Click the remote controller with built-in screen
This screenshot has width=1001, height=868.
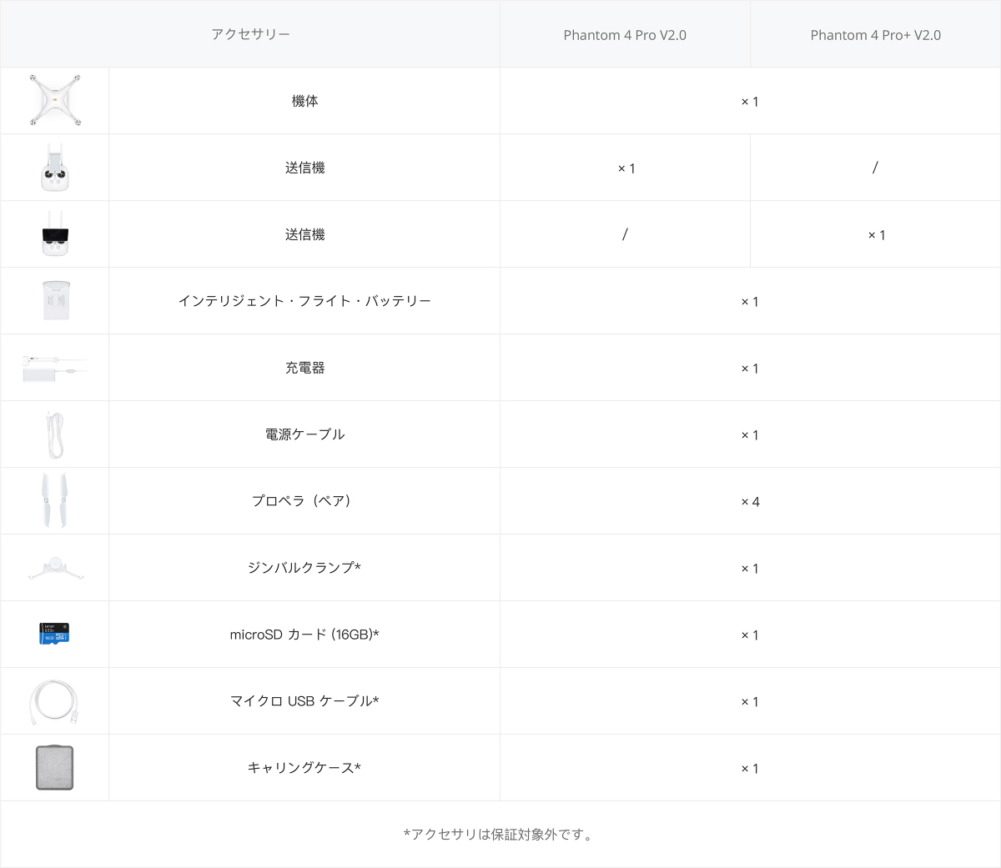point(55,234)
